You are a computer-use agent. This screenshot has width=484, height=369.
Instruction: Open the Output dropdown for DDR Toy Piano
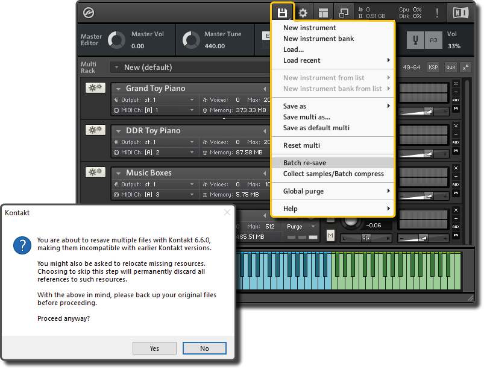(x=154, y=142)
